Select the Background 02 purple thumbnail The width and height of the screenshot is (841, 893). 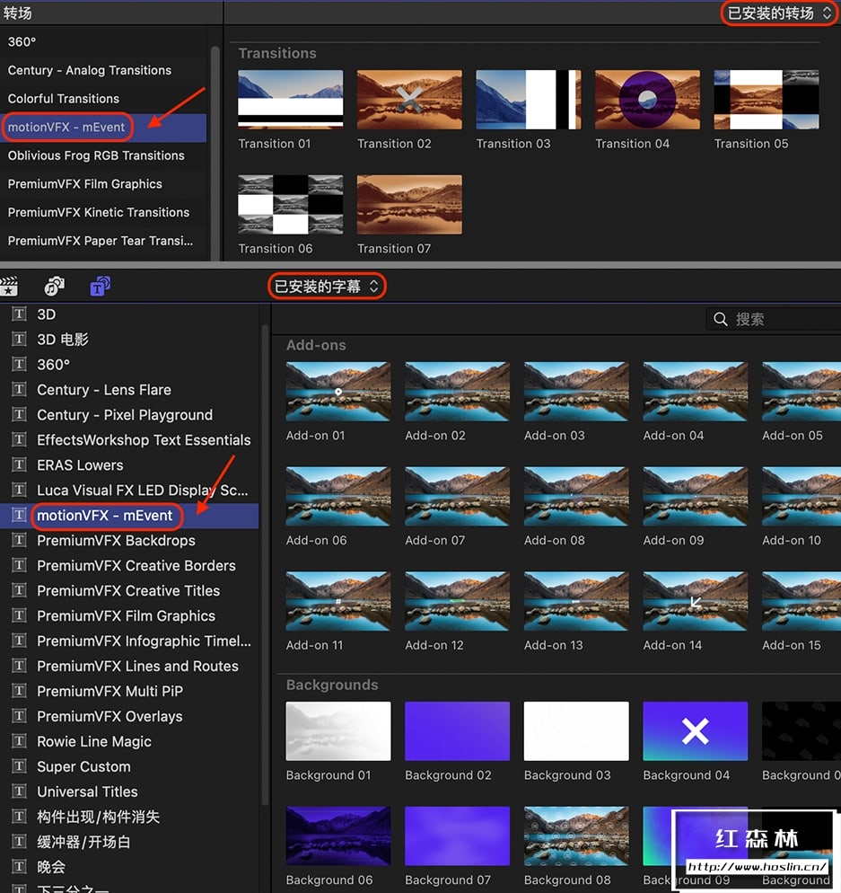pyautogui.click(x=457, y=730)
